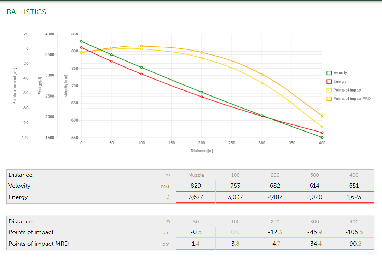Select the orange MRD marker at 300 m
The height and width of the screenshot is (257, 382).
pyautogui.click(x=262, y=74)
